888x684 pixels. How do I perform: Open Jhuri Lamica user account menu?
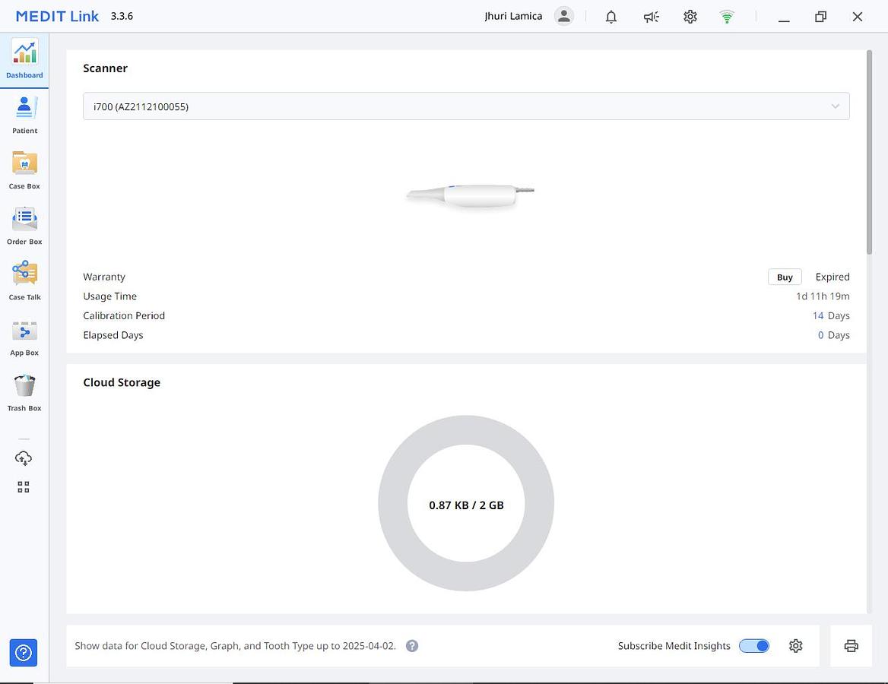[563, 16]
